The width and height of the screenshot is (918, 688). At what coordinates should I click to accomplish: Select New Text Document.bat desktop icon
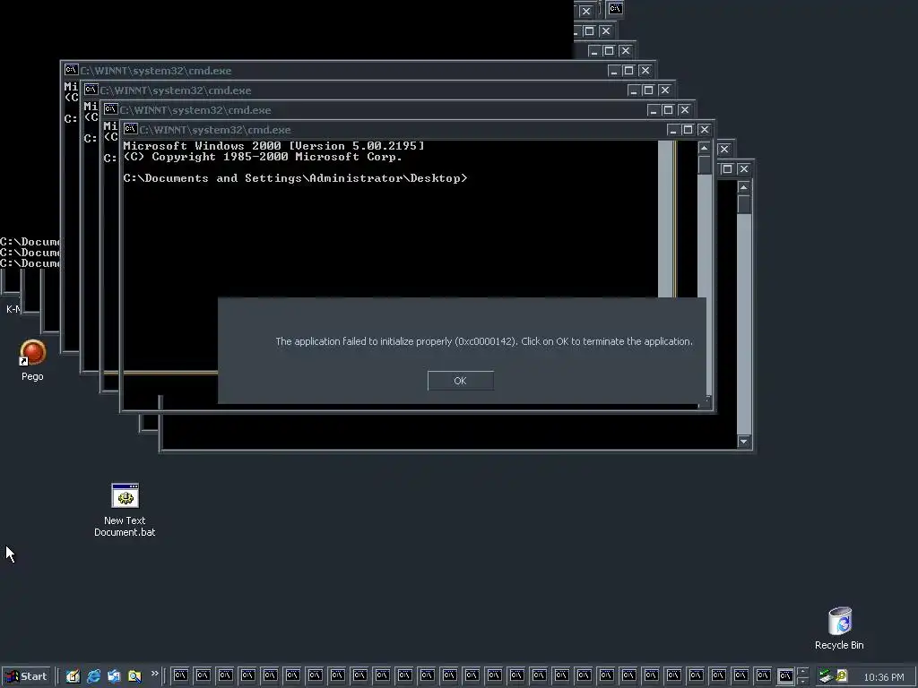click(x=125, y=510)
